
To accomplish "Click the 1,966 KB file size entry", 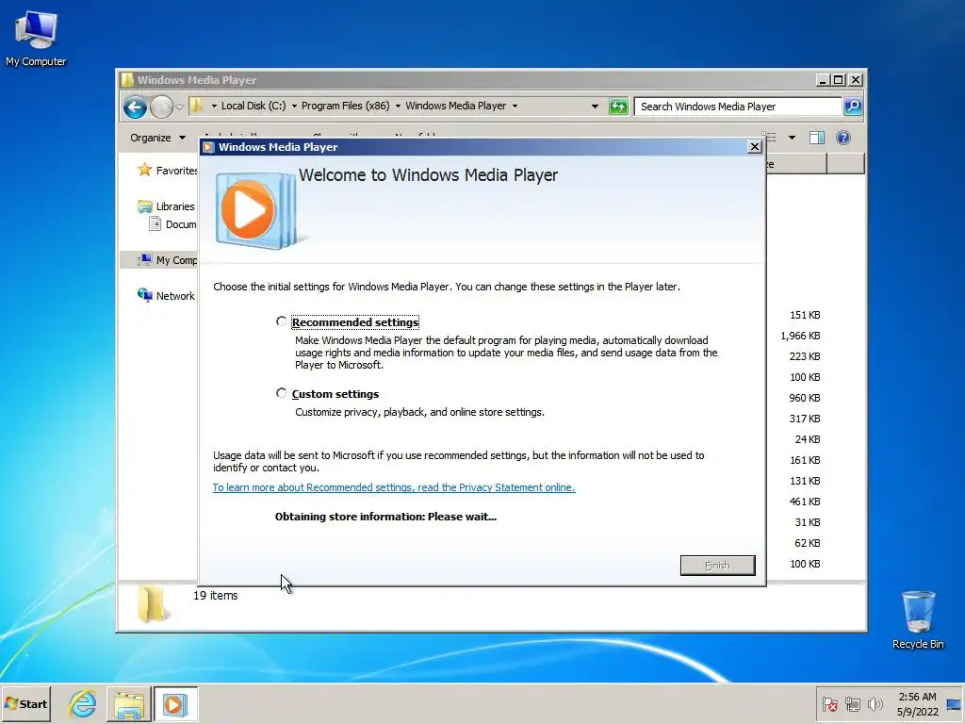I will (800, 337).
